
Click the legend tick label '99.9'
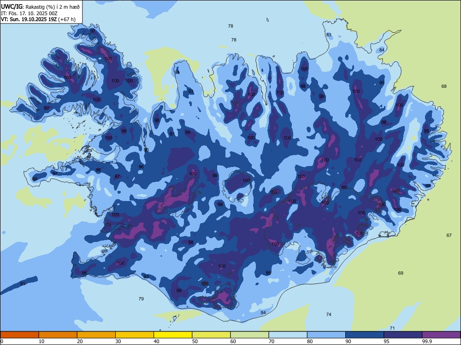coord(426,341)
